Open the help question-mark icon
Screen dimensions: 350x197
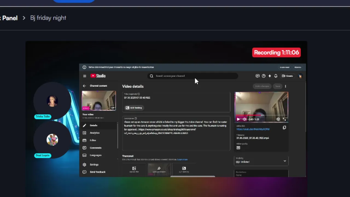pos(264,76)
